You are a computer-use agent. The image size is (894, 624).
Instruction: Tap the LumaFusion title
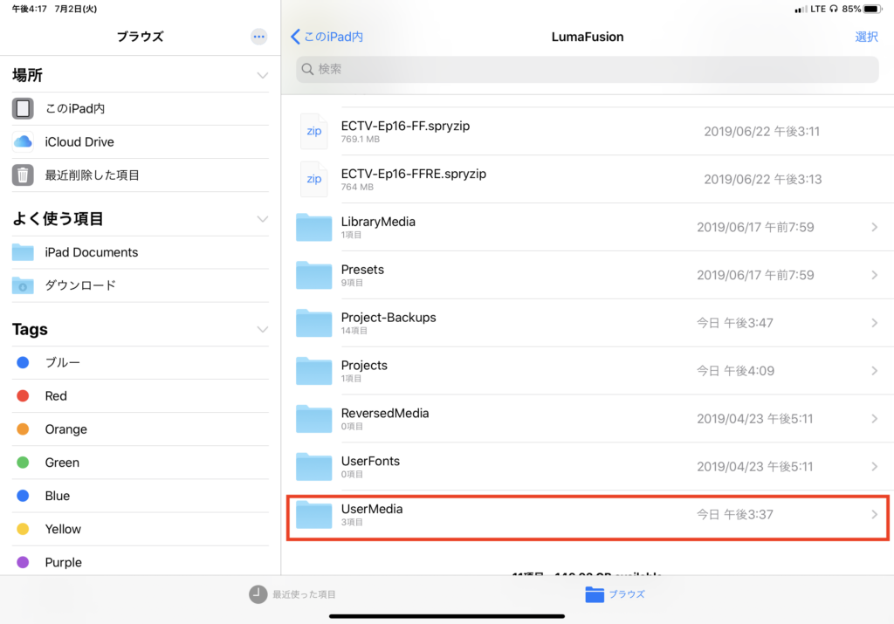pyautogui.click(x=588, y=37)
